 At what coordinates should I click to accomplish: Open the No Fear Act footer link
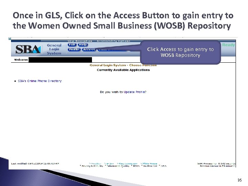pos(150,166)
